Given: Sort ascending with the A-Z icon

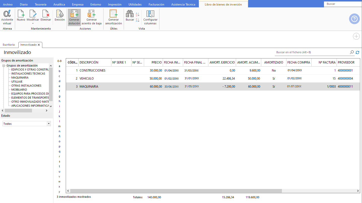Looking at the screenshot, I should click(x=138, y=14).
